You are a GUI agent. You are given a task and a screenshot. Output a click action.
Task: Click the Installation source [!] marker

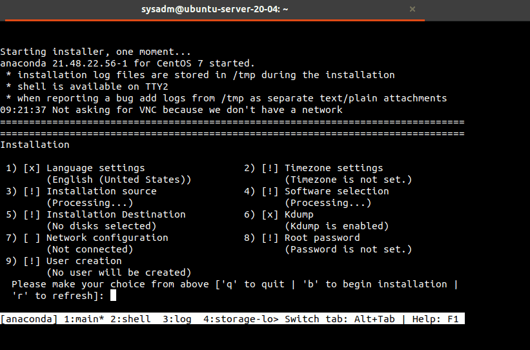click(32, 191)
